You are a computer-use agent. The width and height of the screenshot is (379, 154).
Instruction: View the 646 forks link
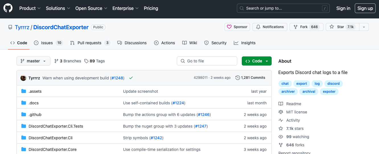(x=292, y=145)
